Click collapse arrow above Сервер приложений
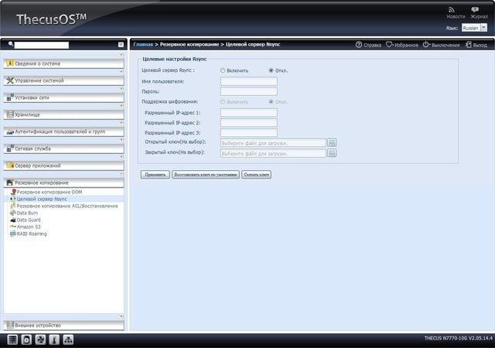The width and height of the screenshot is (495, 348). (x=121, y=157)
